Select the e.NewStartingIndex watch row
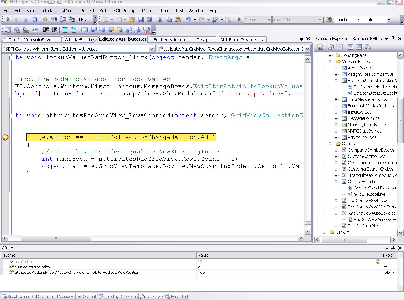Image resolution: width=404 pixels, height=300 pixels. click(32, 267)
